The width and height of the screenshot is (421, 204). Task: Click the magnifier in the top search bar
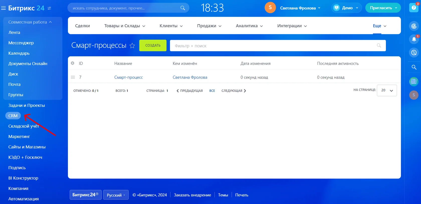[x=183, y=8]
